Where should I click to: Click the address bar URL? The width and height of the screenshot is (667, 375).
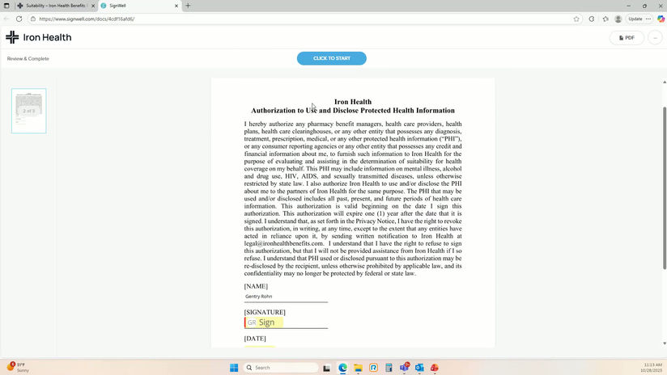point(87,19)
